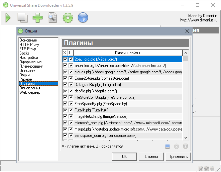Click the Отмена button
Screen dimensions: 221x172
tap(151, 157)
